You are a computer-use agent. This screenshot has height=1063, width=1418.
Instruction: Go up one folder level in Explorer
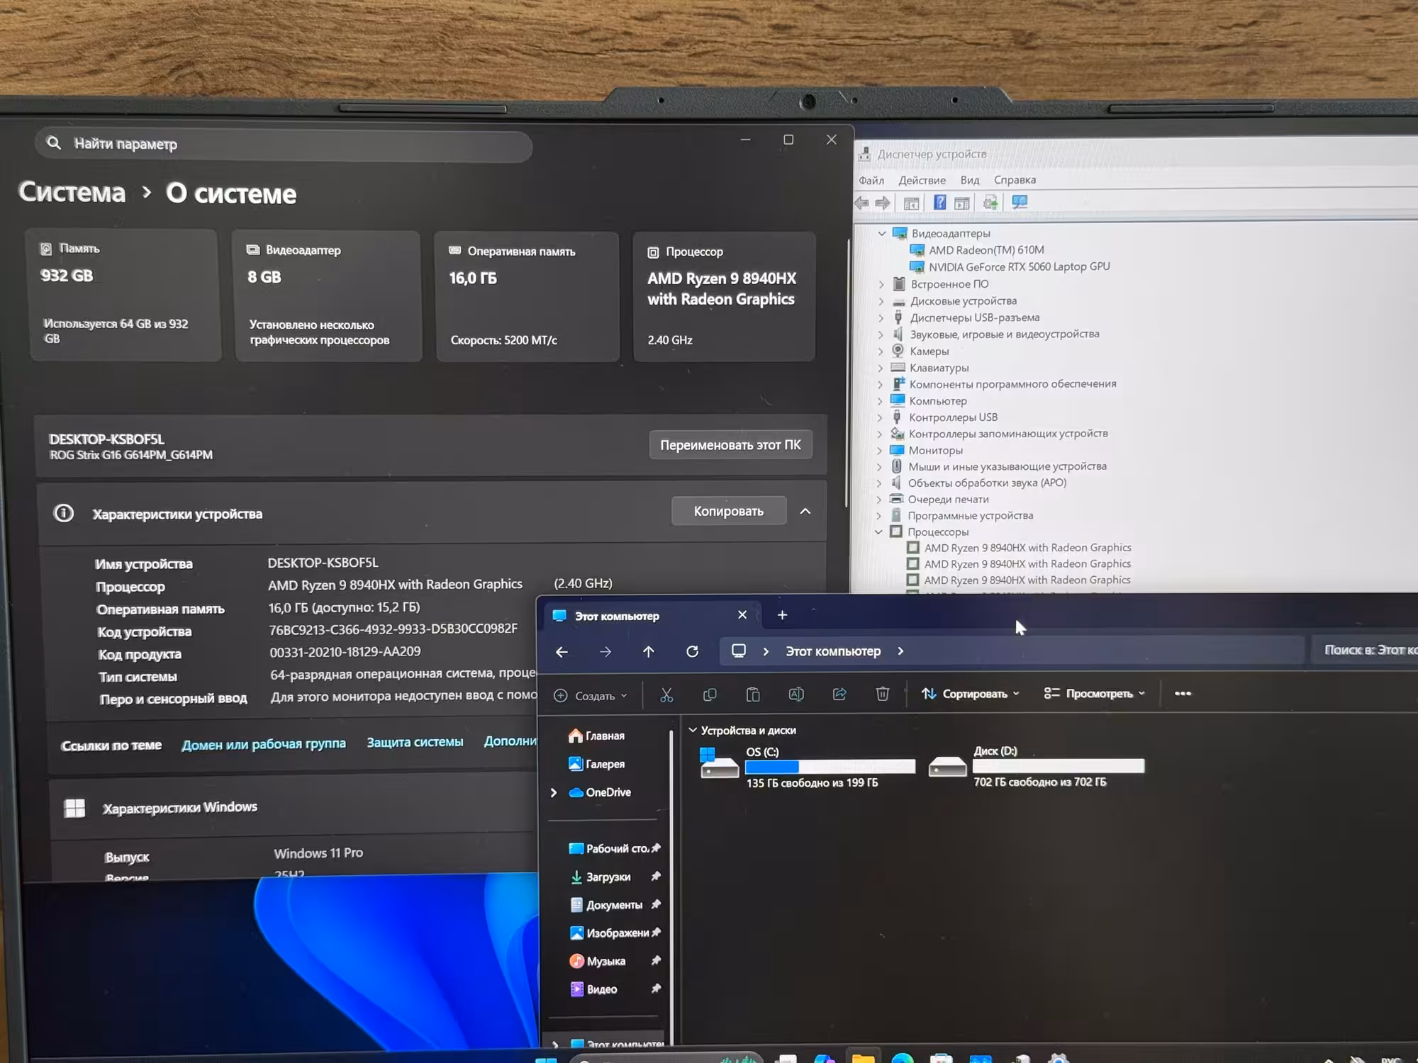pyautogui.click(x=649, y=652)
